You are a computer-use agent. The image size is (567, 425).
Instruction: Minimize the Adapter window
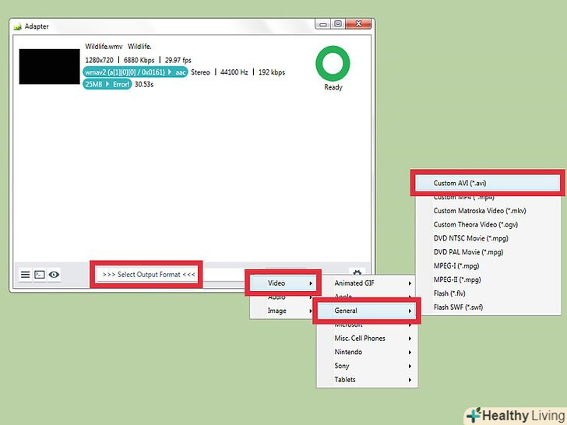[323, 24]
